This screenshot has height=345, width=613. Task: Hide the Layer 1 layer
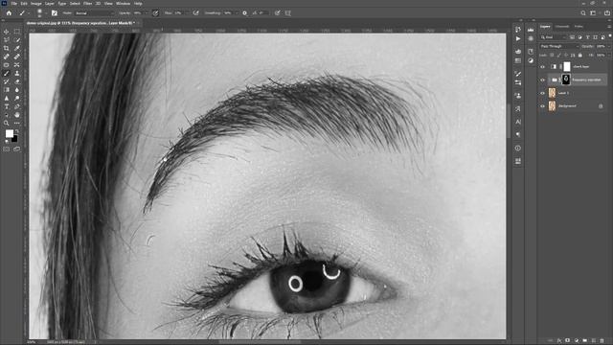(x=543, y=93)
